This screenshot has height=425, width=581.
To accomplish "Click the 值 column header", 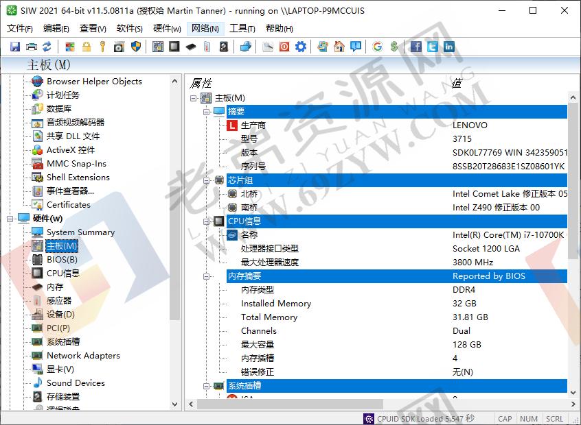I will point(457,83).
